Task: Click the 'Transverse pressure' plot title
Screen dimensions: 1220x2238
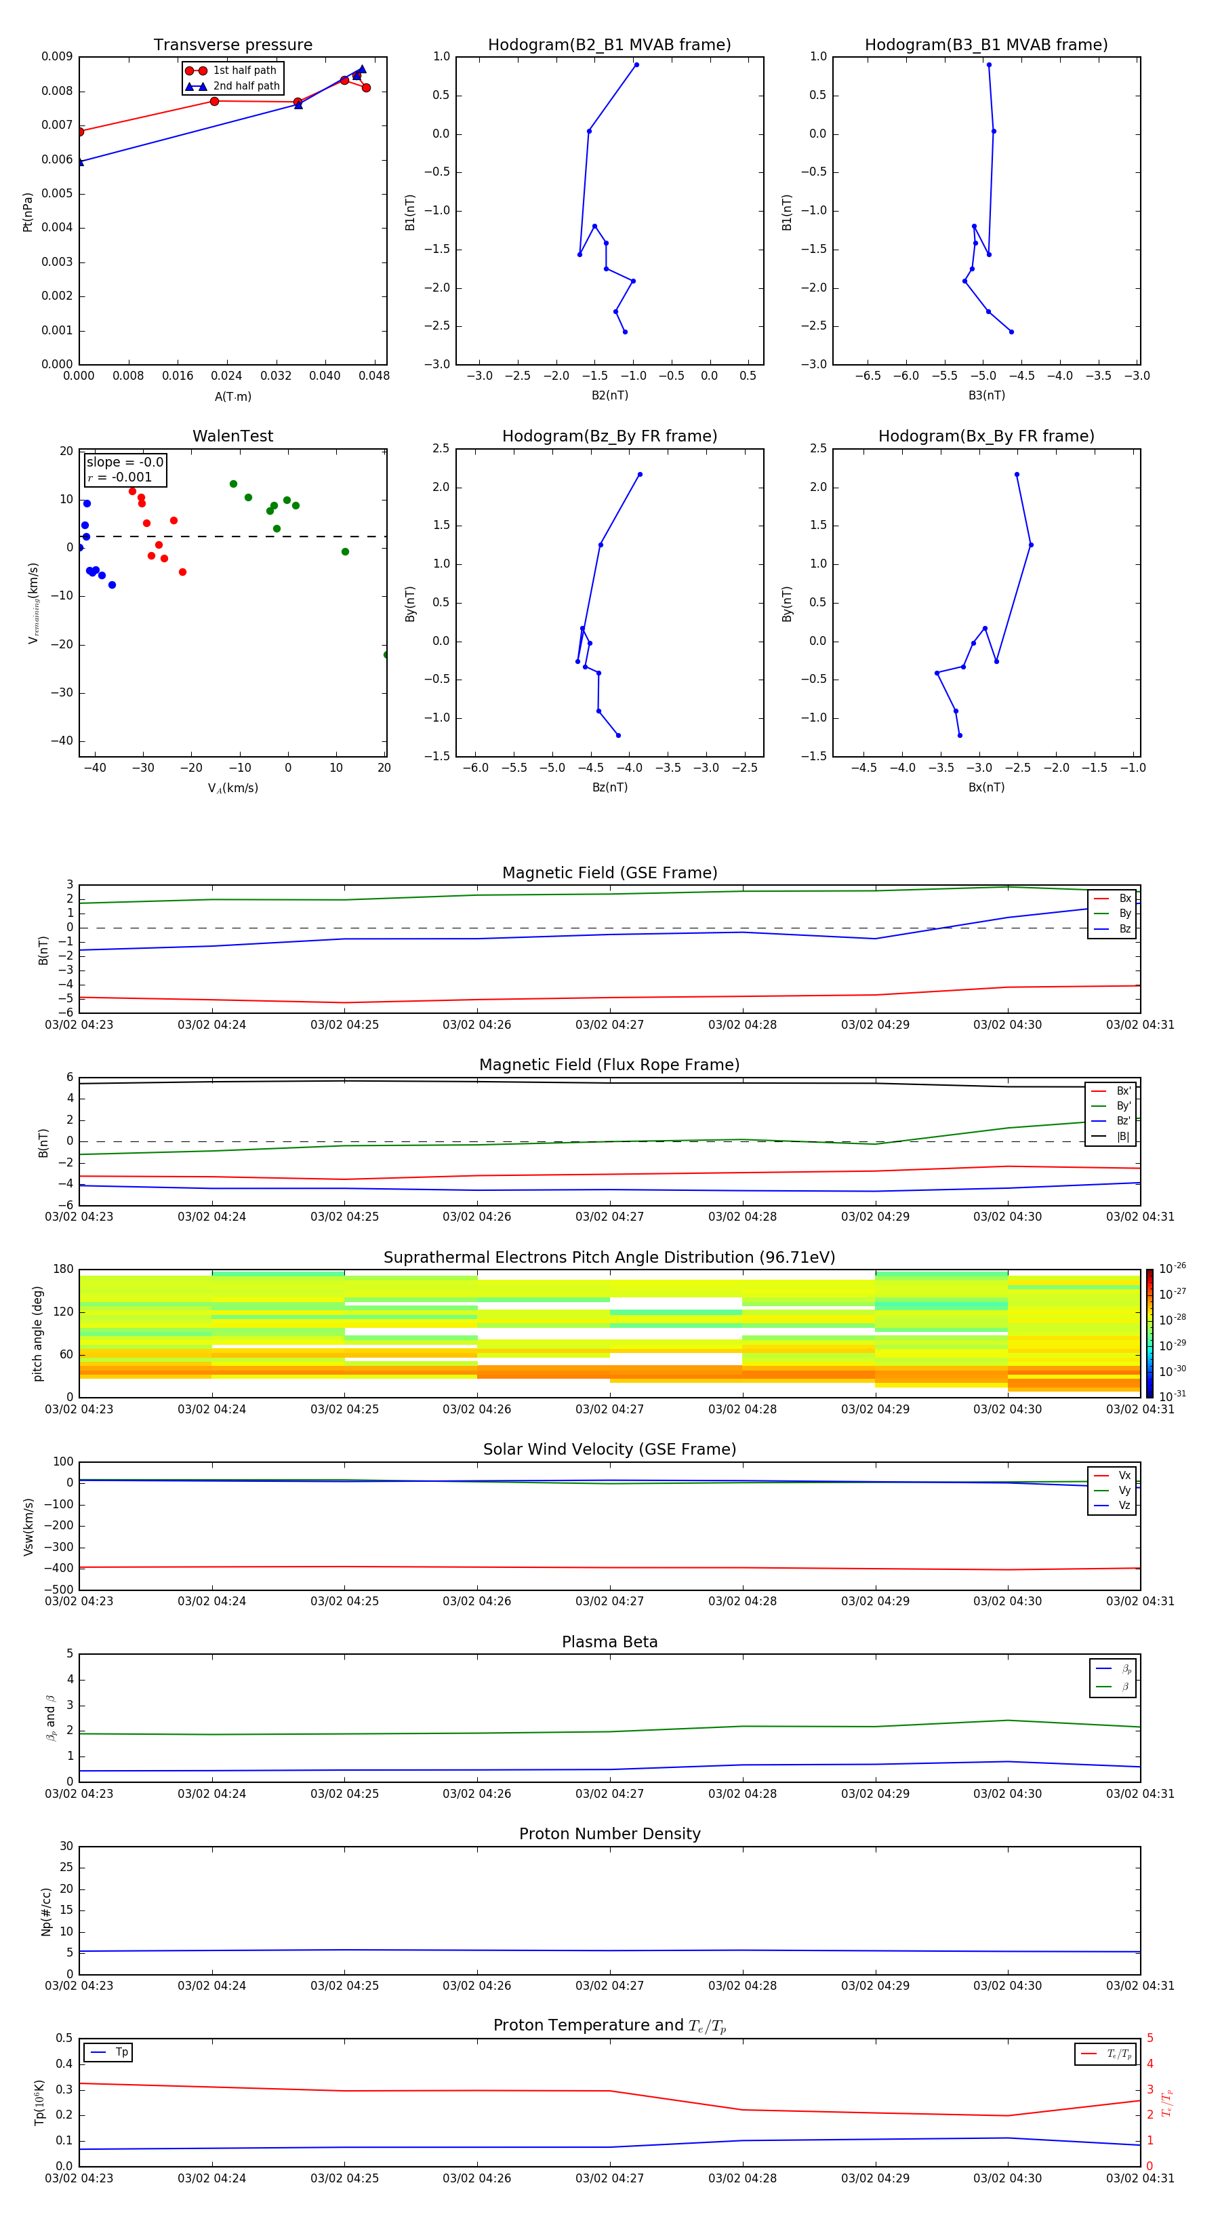Action: 232,45
